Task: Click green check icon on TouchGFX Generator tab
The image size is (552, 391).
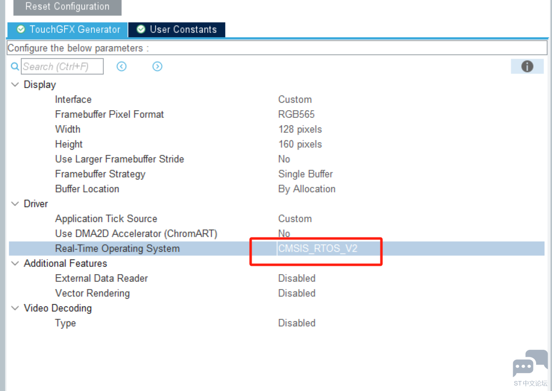Action: 20,29
